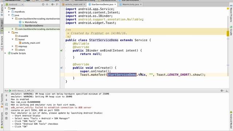Click the Gradle Scripts icon

[9, 53]
